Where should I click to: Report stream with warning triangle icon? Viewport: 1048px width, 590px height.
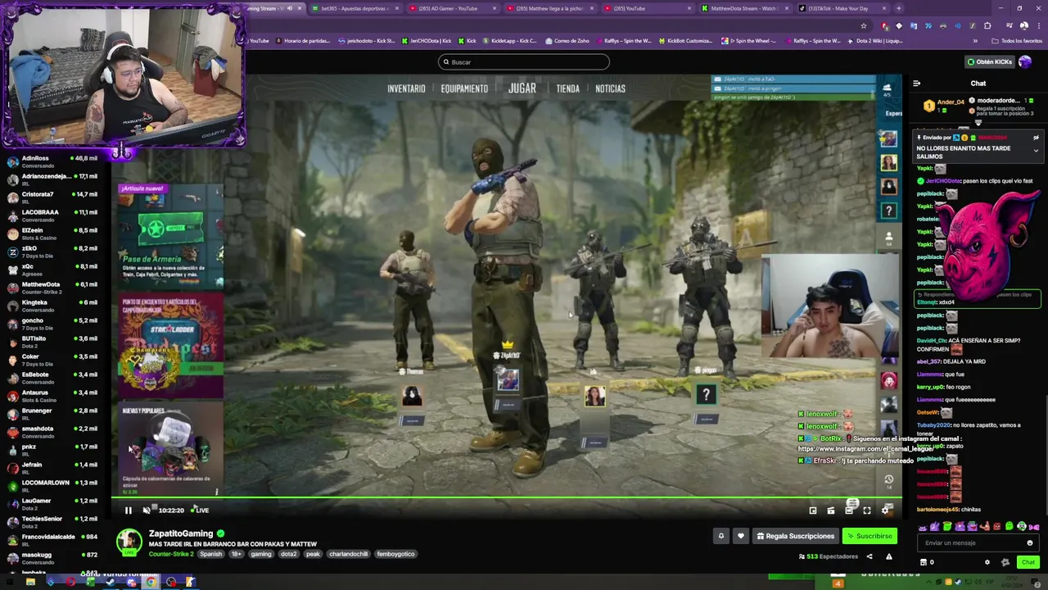pyautogui.click(x=889, y=556)
